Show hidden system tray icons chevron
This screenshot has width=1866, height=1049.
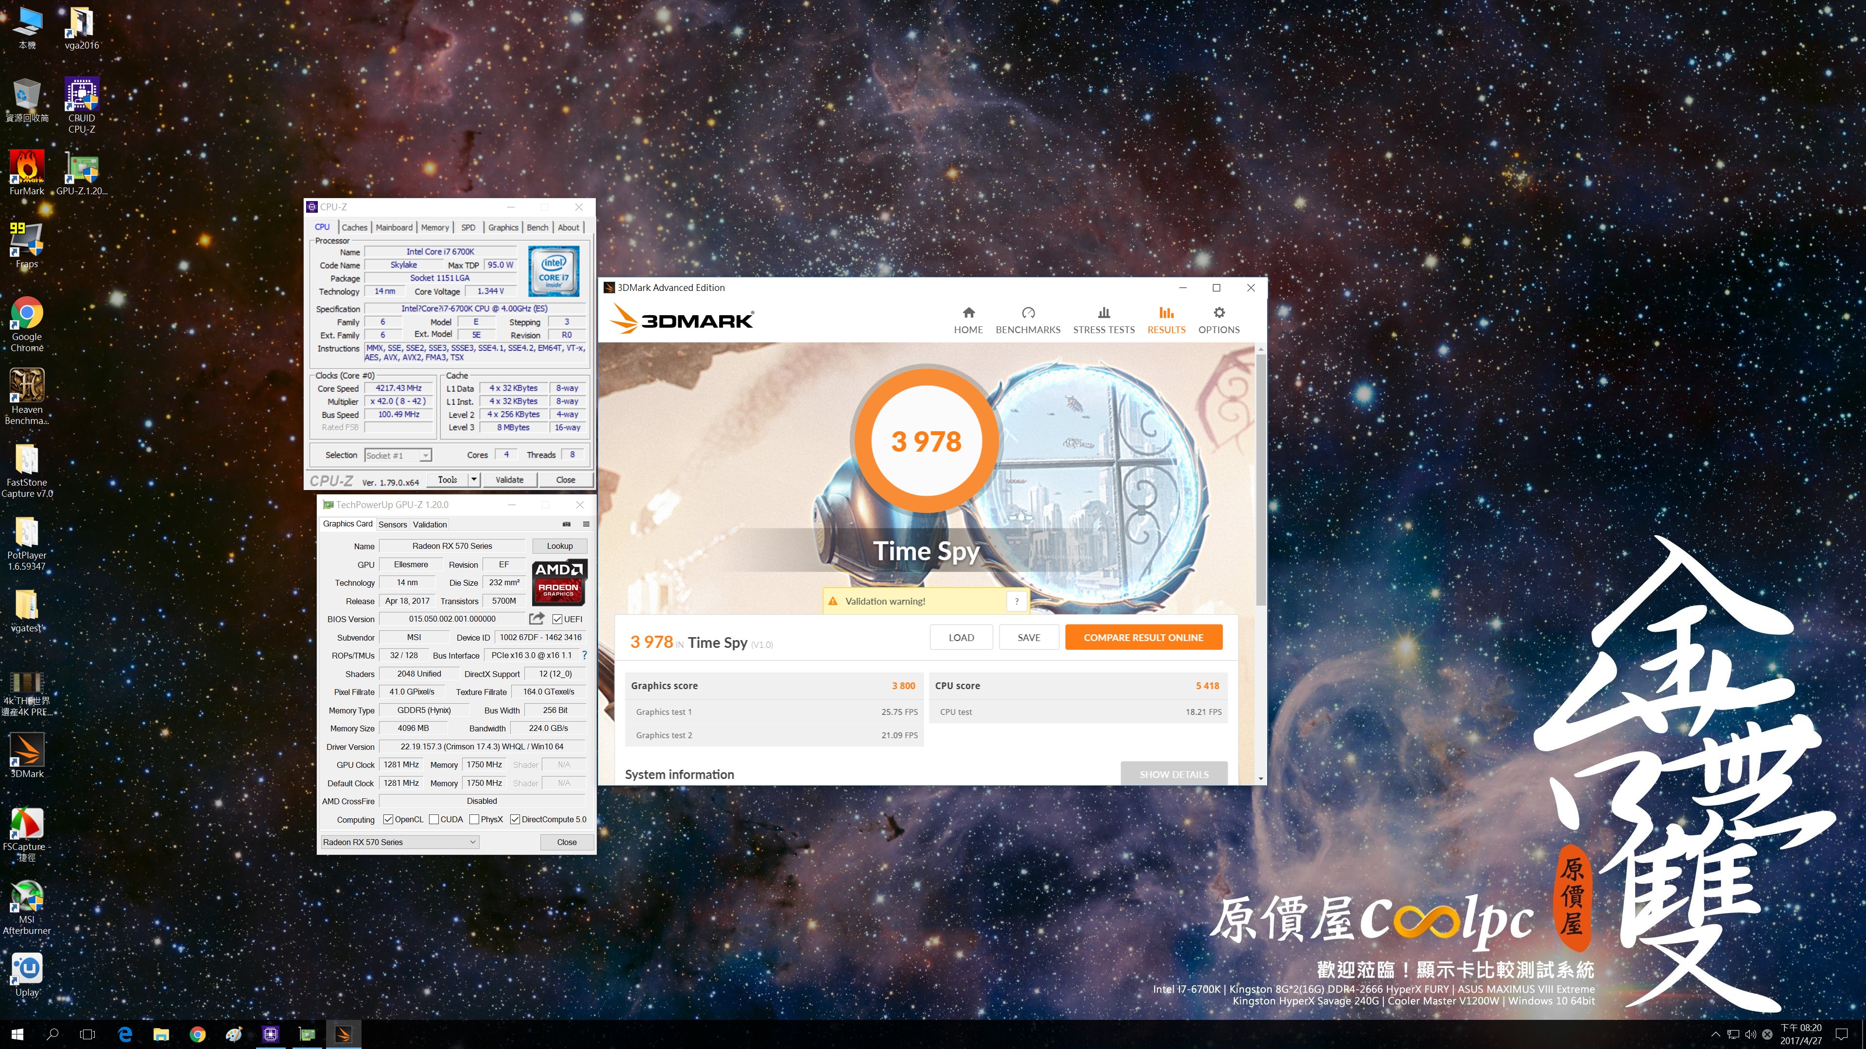[x=1714, y=1034]
